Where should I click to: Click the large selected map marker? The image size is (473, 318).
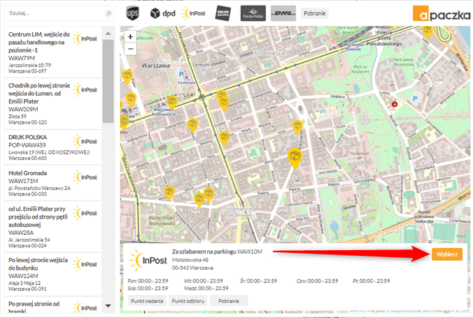tap(295, 157)
